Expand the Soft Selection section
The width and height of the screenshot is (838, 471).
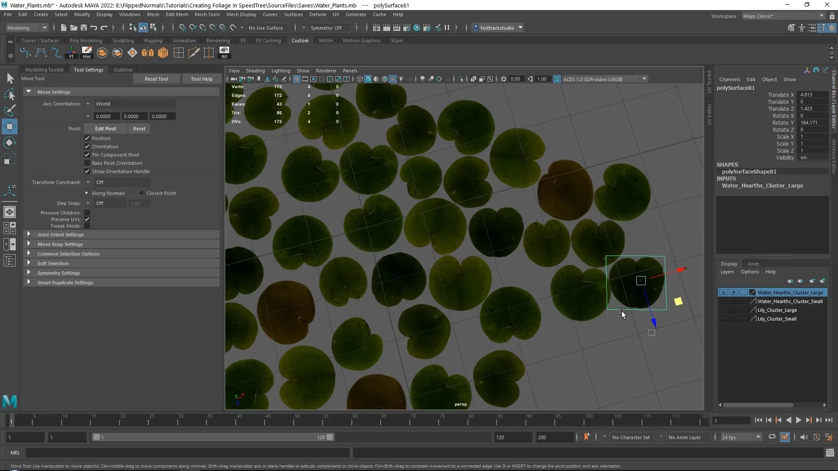(53, 263)
